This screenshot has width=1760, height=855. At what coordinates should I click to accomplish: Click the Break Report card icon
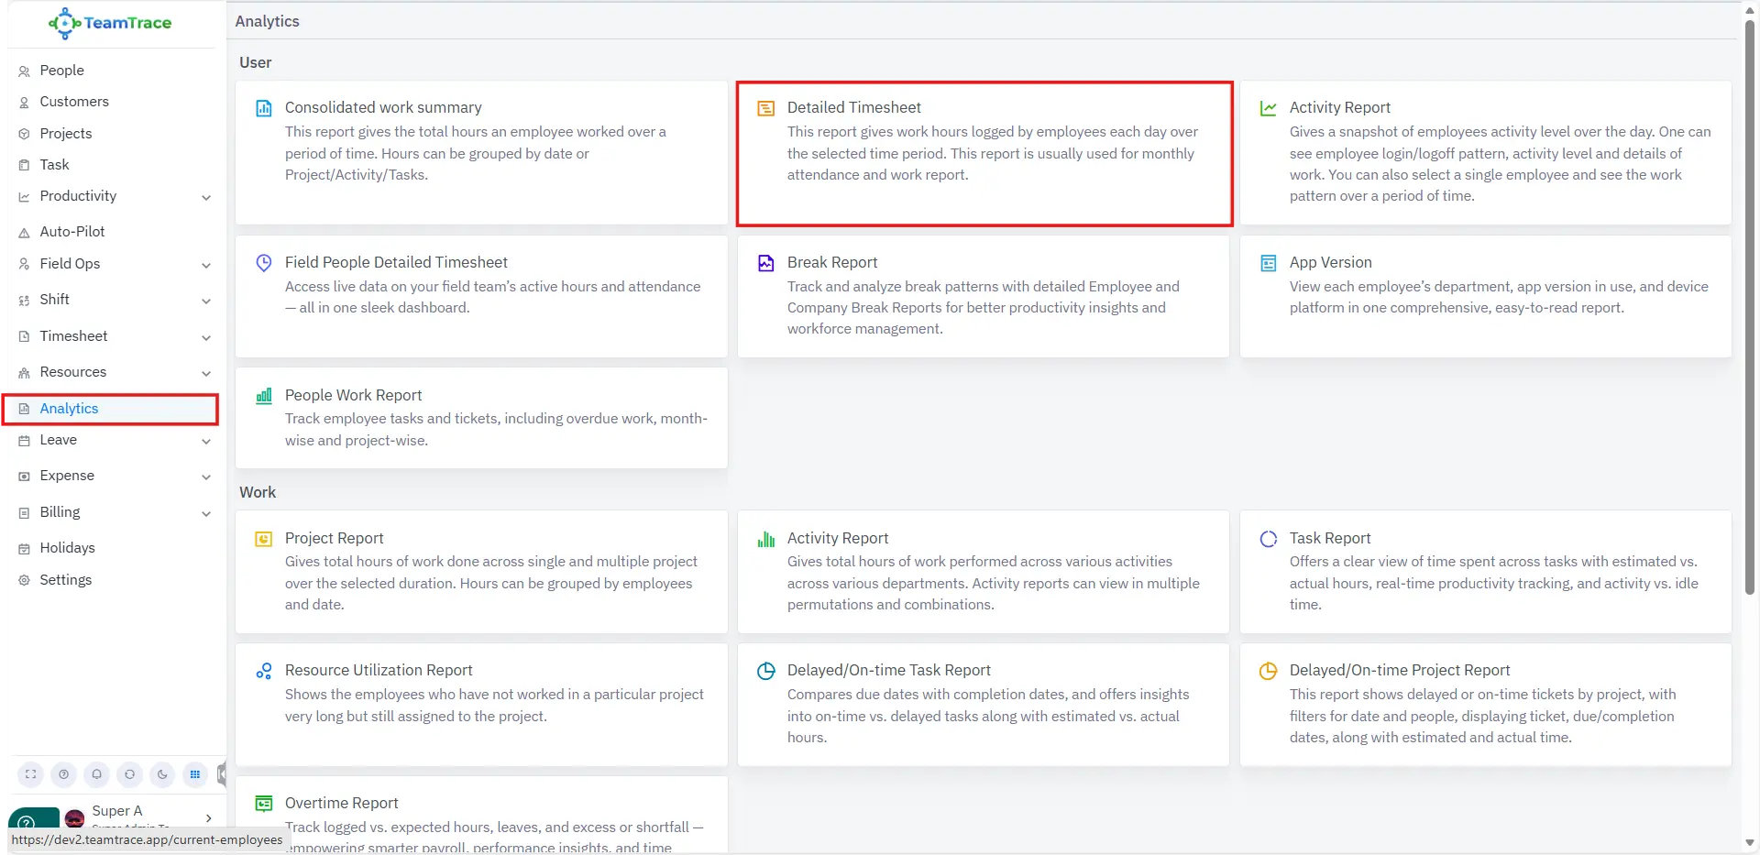[x=765, y=264]
